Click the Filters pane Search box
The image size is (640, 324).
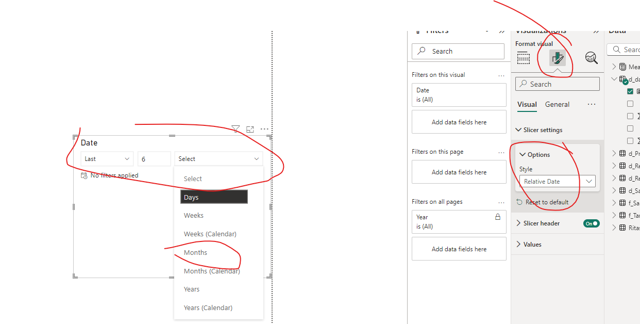(458, 51)
